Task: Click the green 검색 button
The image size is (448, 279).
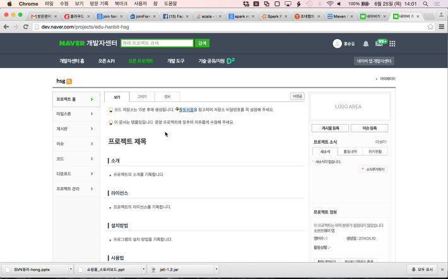Action: (203, 43)
